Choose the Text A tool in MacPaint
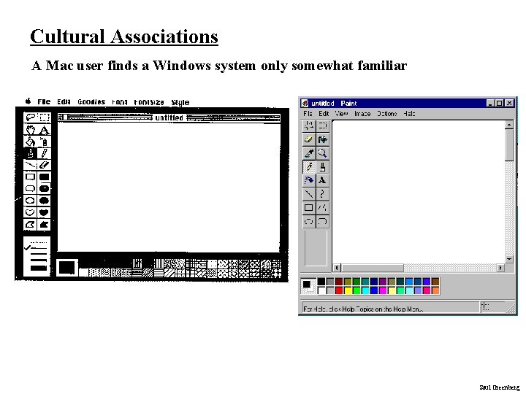The height and width of the screenshot is (394, 526). 44,130
